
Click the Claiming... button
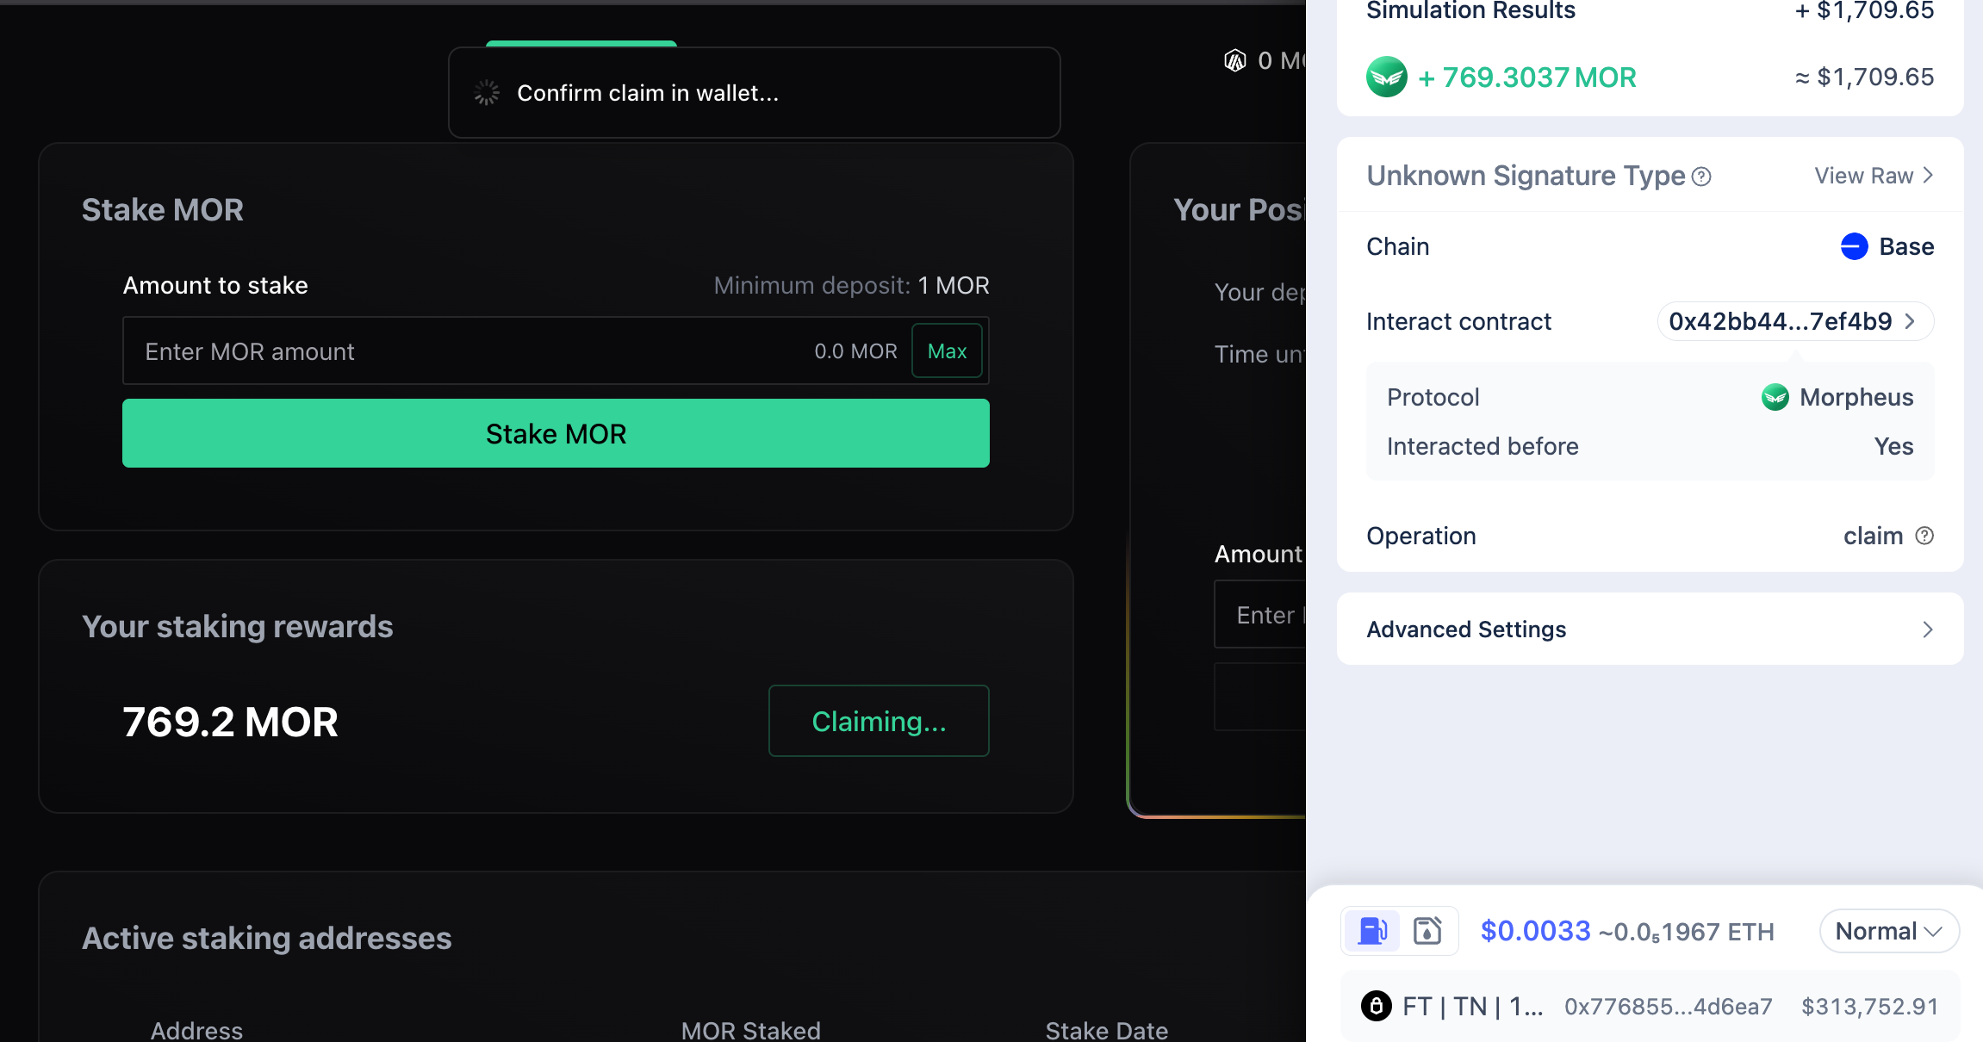[x=879, y=721]
